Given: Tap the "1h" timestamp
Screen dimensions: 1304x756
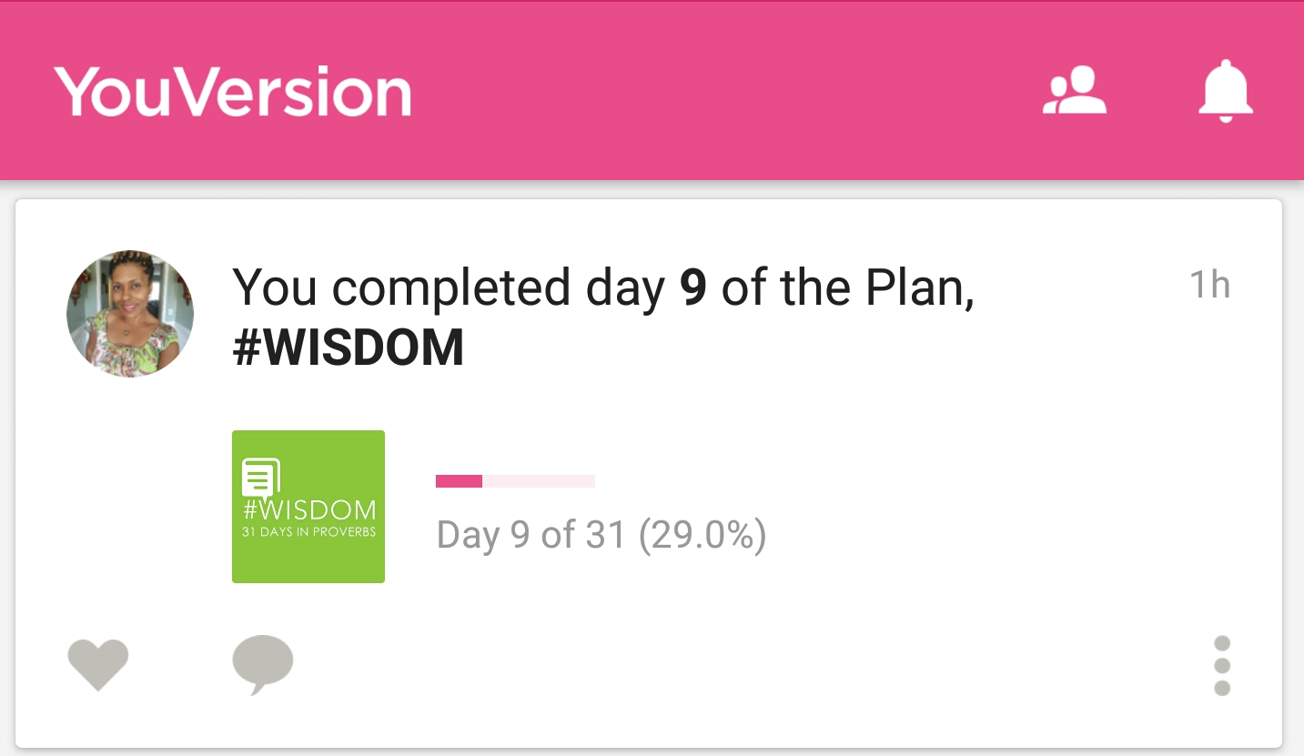Looking at the screenshot, I should point(1209,286).
